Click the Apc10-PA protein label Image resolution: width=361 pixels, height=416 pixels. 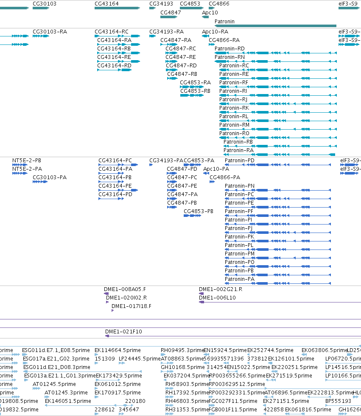pos(216,169)
